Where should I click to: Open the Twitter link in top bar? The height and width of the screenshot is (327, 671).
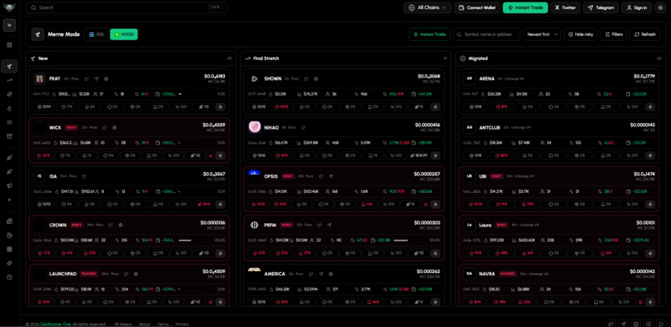coord(565,7)
